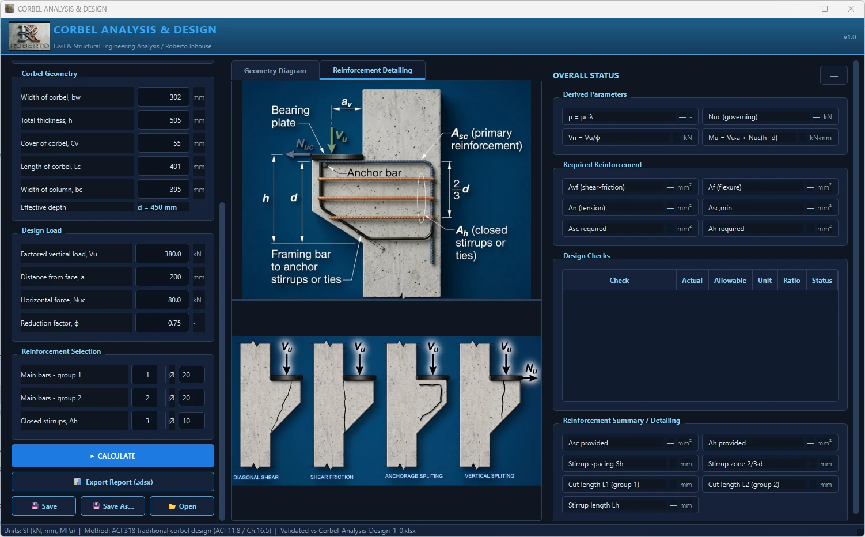The width and height of the screenshot is (865, 537).
Task: Click the 'OVERALL STATUS' heading
Action: click(586, 75)
